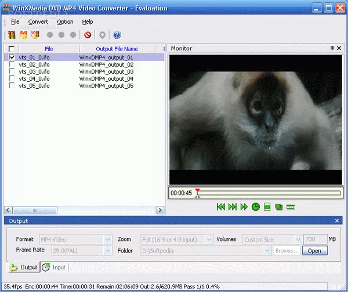Image resolution: width=348 pixels, height=292 pixels.
Task: Click the open video file film icon
Action: pyautogui.click(x=12, y=35)
